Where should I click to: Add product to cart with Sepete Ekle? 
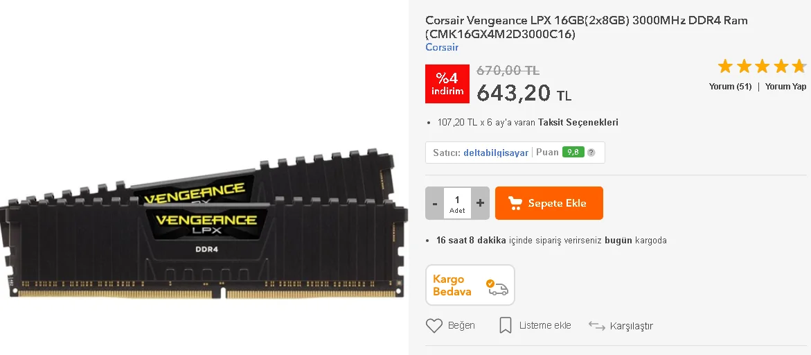click(549, 203)
